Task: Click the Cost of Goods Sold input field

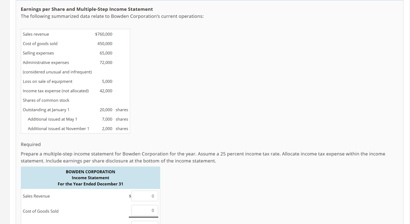Action: pos(144,210)
